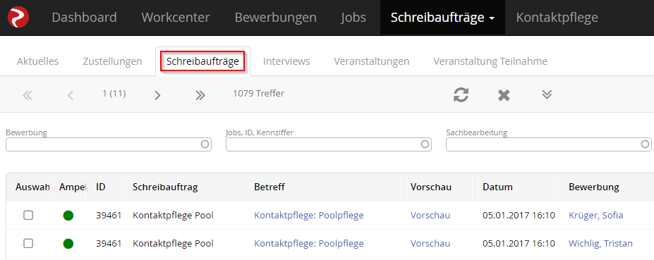
Task: Click the green Ampel status dot, first row
Action: tap(68, 216)
